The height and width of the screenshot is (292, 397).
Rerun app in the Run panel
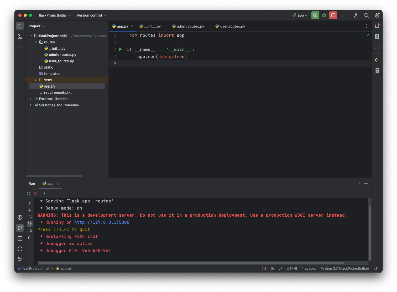[x=29, y=194]
